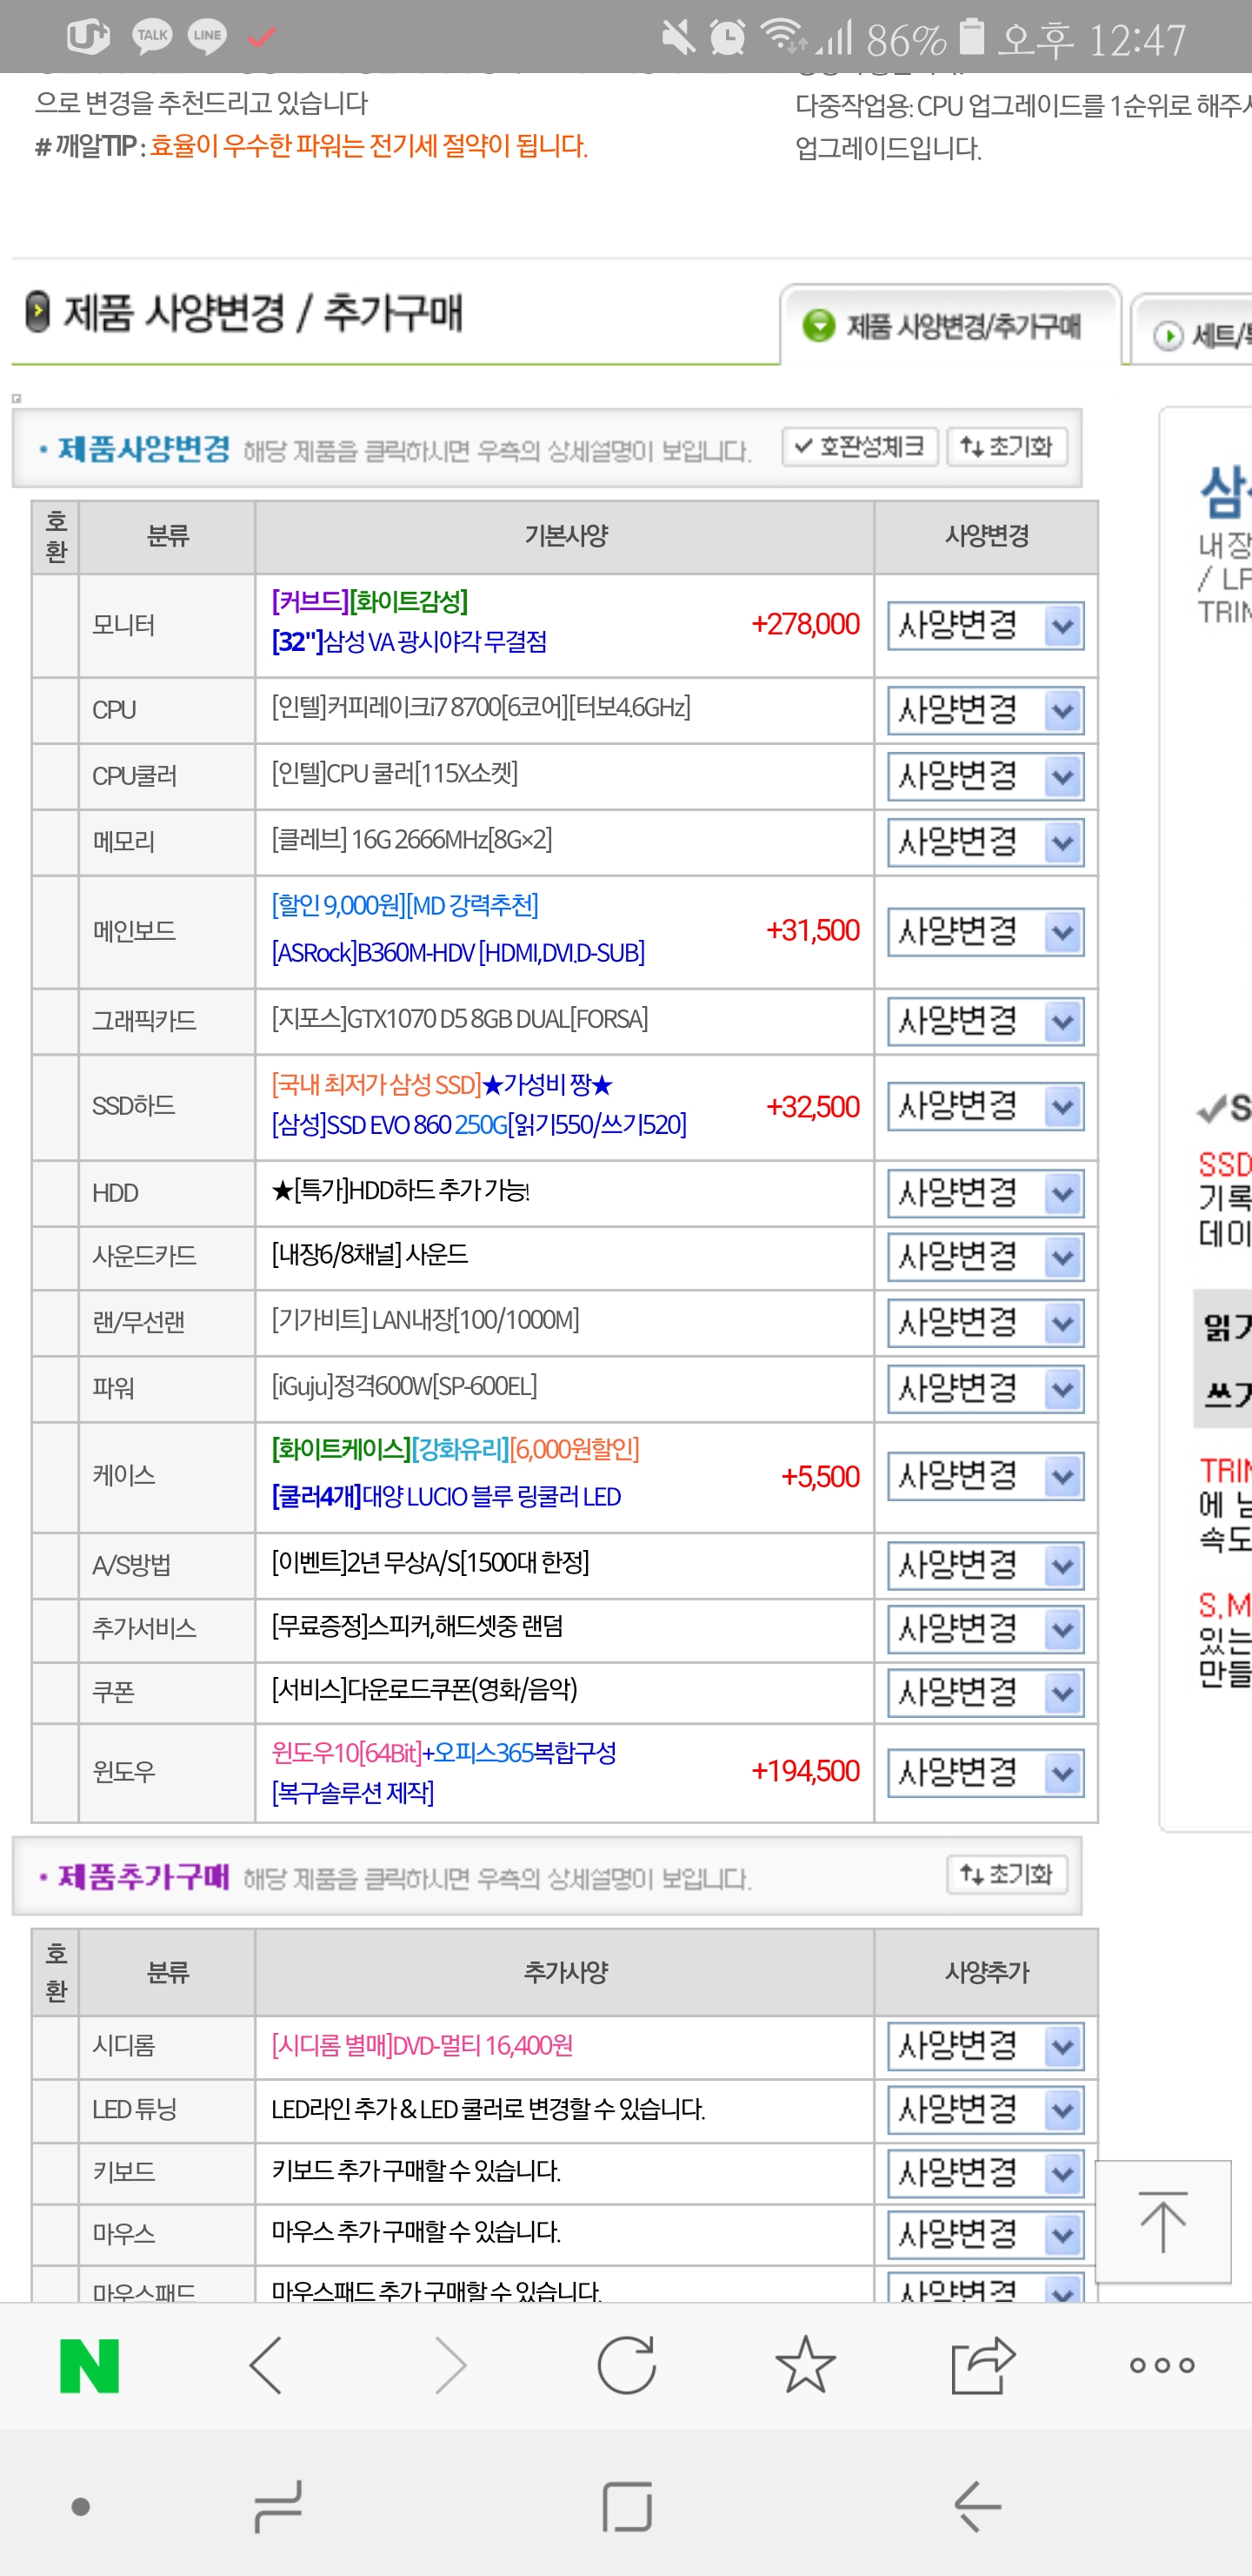This screenshot has width=1252, height=2576.
Task: Reload the page with refresh icon
Action: click(627, 2366)
